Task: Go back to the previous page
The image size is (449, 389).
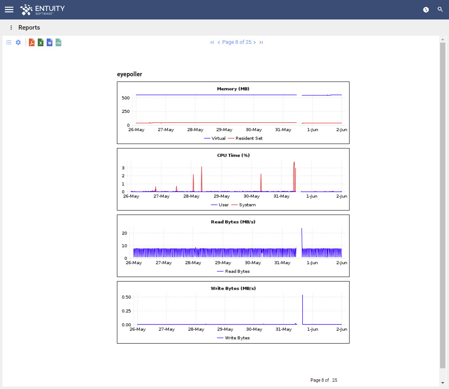Action: click(x=218, y=42)
